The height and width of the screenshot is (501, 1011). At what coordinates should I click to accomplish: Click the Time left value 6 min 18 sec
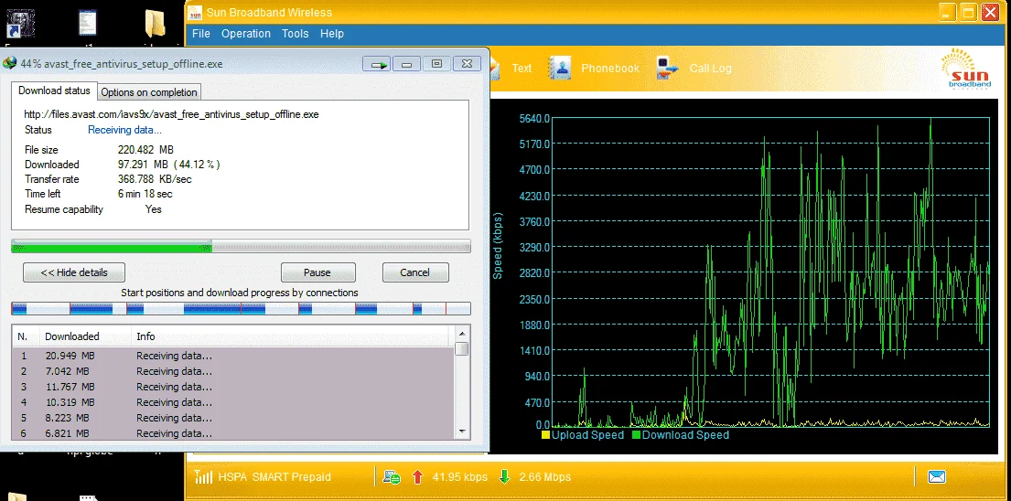[145, 193]
